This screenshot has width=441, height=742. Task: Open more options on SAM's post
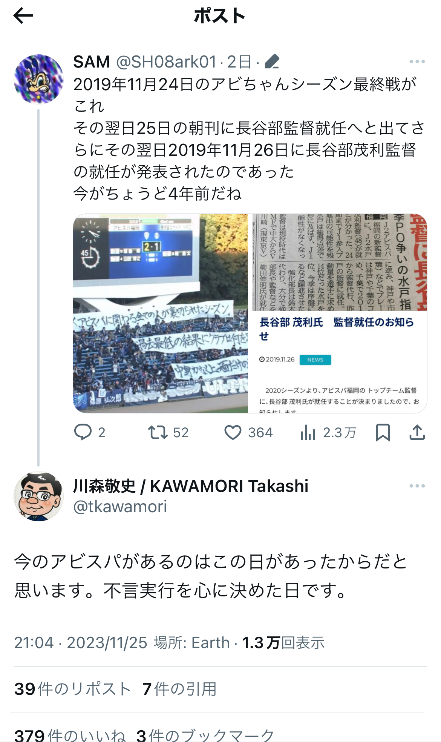(x=417, y=61)
